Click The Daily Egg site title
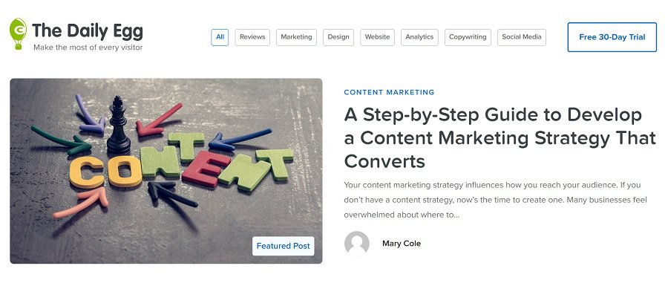This screenshot has height=283, width=668. coord(88,31)
